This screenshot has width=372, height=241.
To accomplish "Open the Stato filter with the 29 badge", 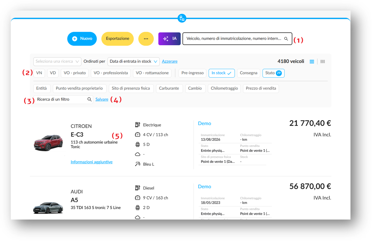I will click(273, 73).
